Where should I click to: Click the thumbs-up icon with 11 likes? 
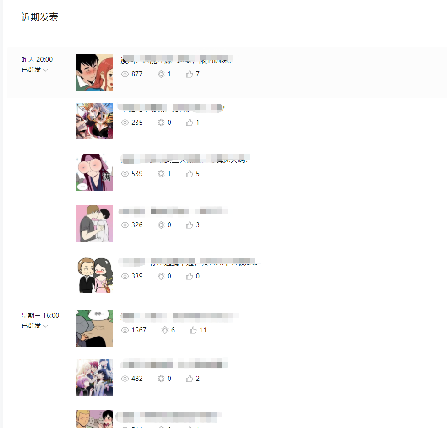pos(193,330)
